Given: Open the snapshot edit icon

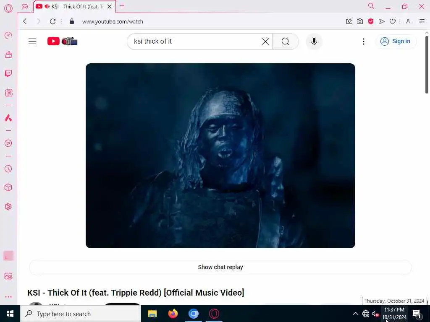Looking at the screenshot, I should click(x=349, y=21).
